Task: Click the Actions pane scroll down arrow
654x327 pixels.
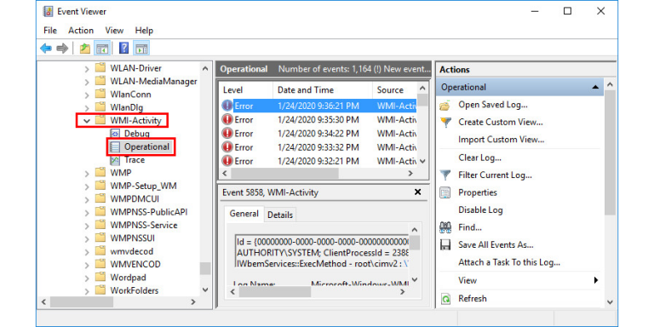Action: pos(610,303)
